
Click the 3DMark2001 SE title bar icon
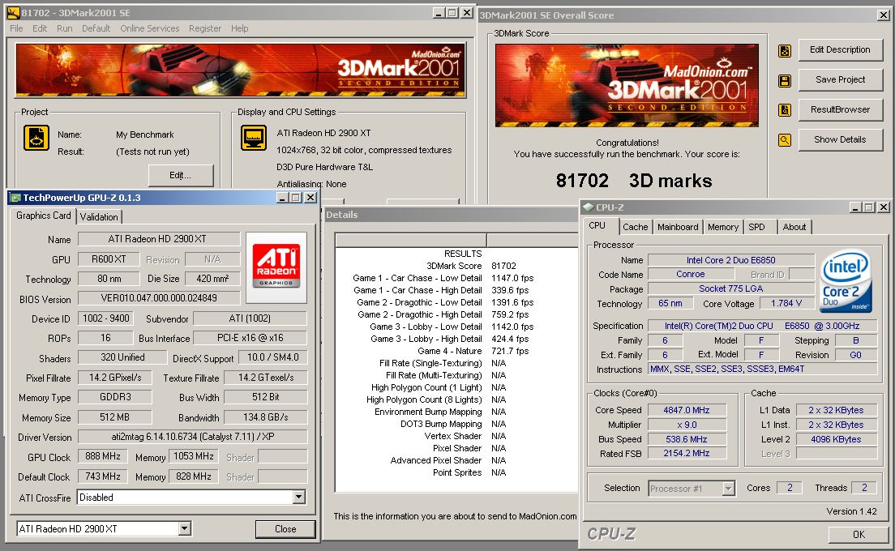14,12
